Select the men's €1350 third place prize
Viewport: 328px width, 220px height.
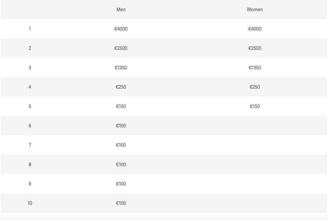click(121, 68)
